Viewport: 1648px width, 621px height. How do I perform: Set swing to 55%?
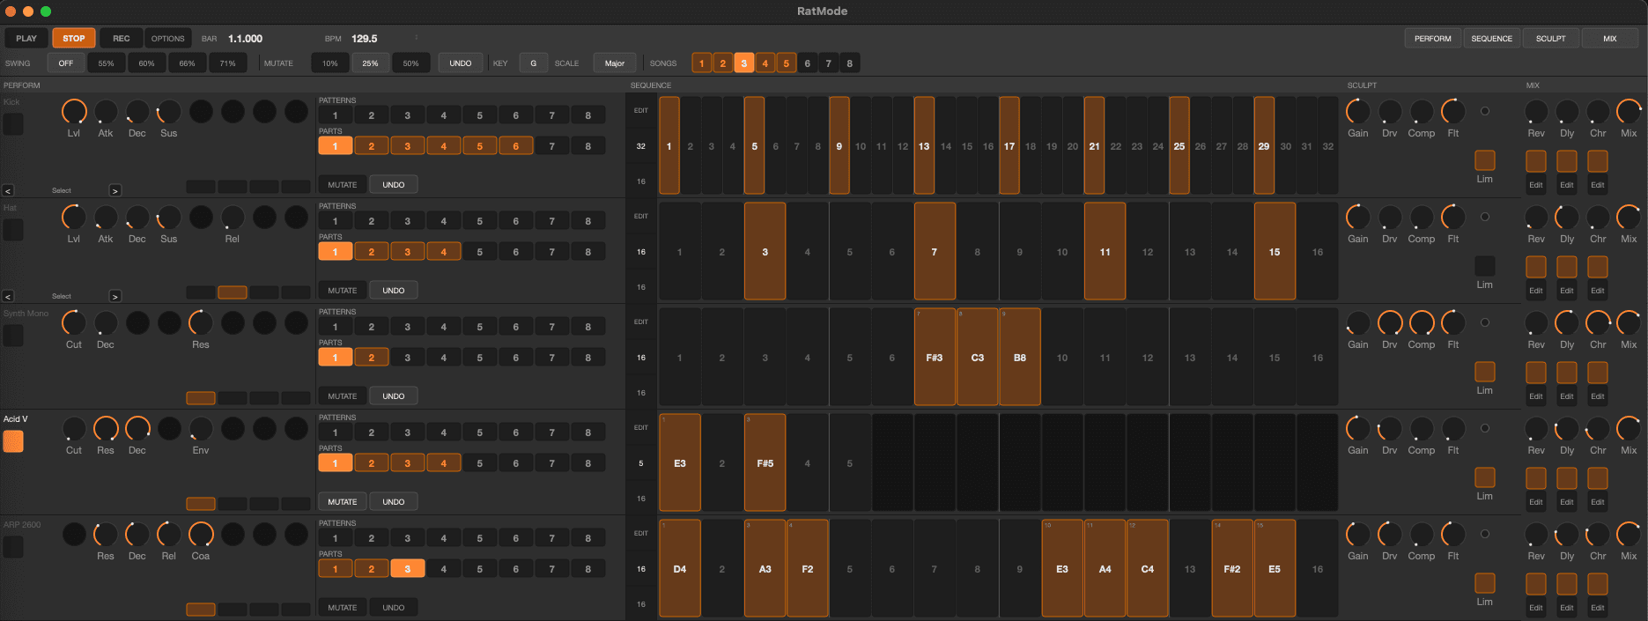[x=107, y=63]
